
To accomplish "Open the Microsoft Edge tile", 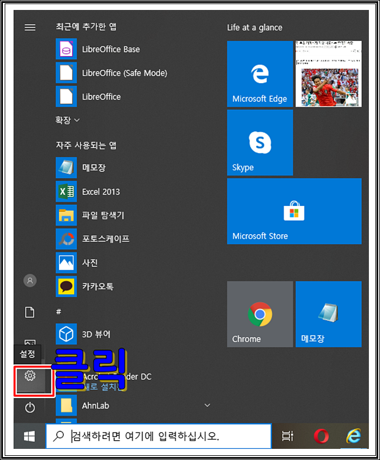I will point(260,74).
